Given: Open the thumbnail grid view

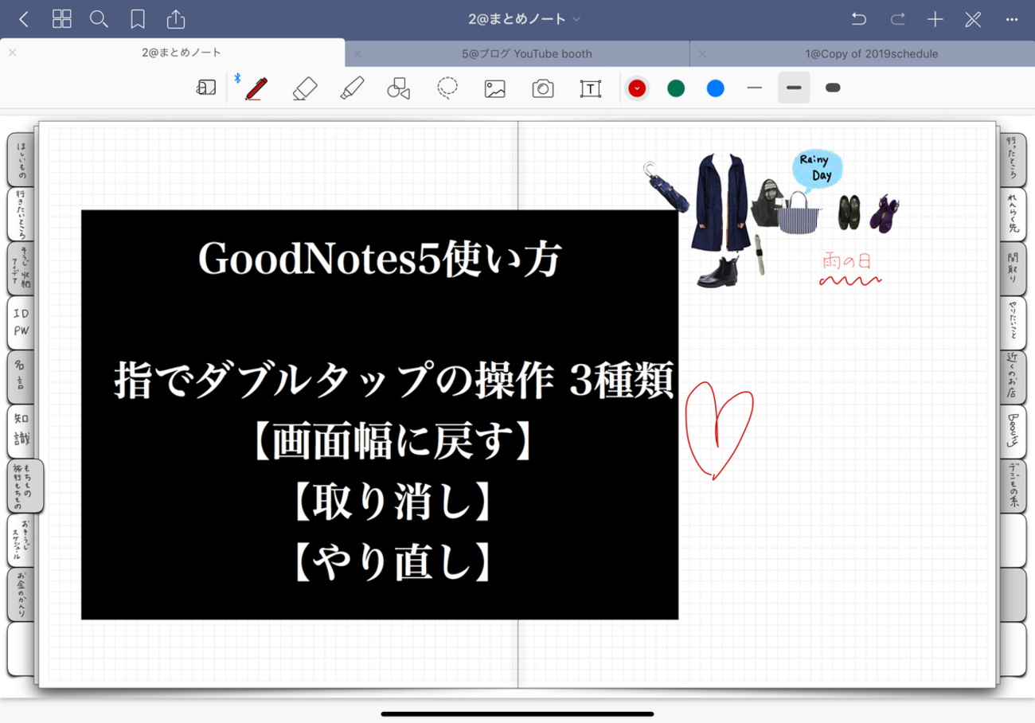Looking at the screenshot, I should (62, 19).
